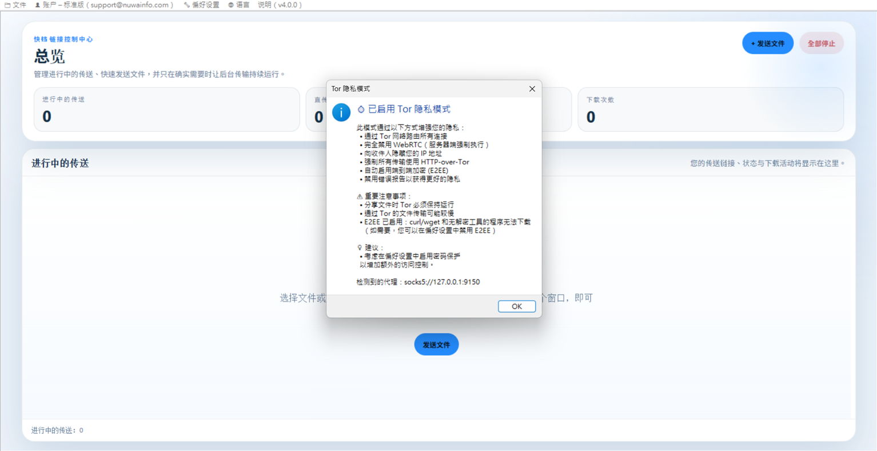Click the centered 发送文件 button below the dialog
This screenshot has width=877, height=451.
pyautogui.click(x=436, y=344)
